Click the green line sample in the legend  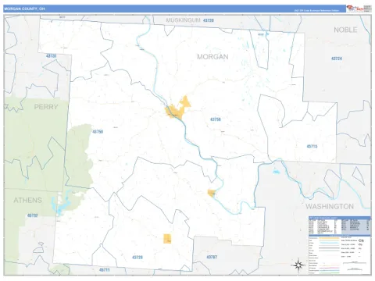pos(329,273)
